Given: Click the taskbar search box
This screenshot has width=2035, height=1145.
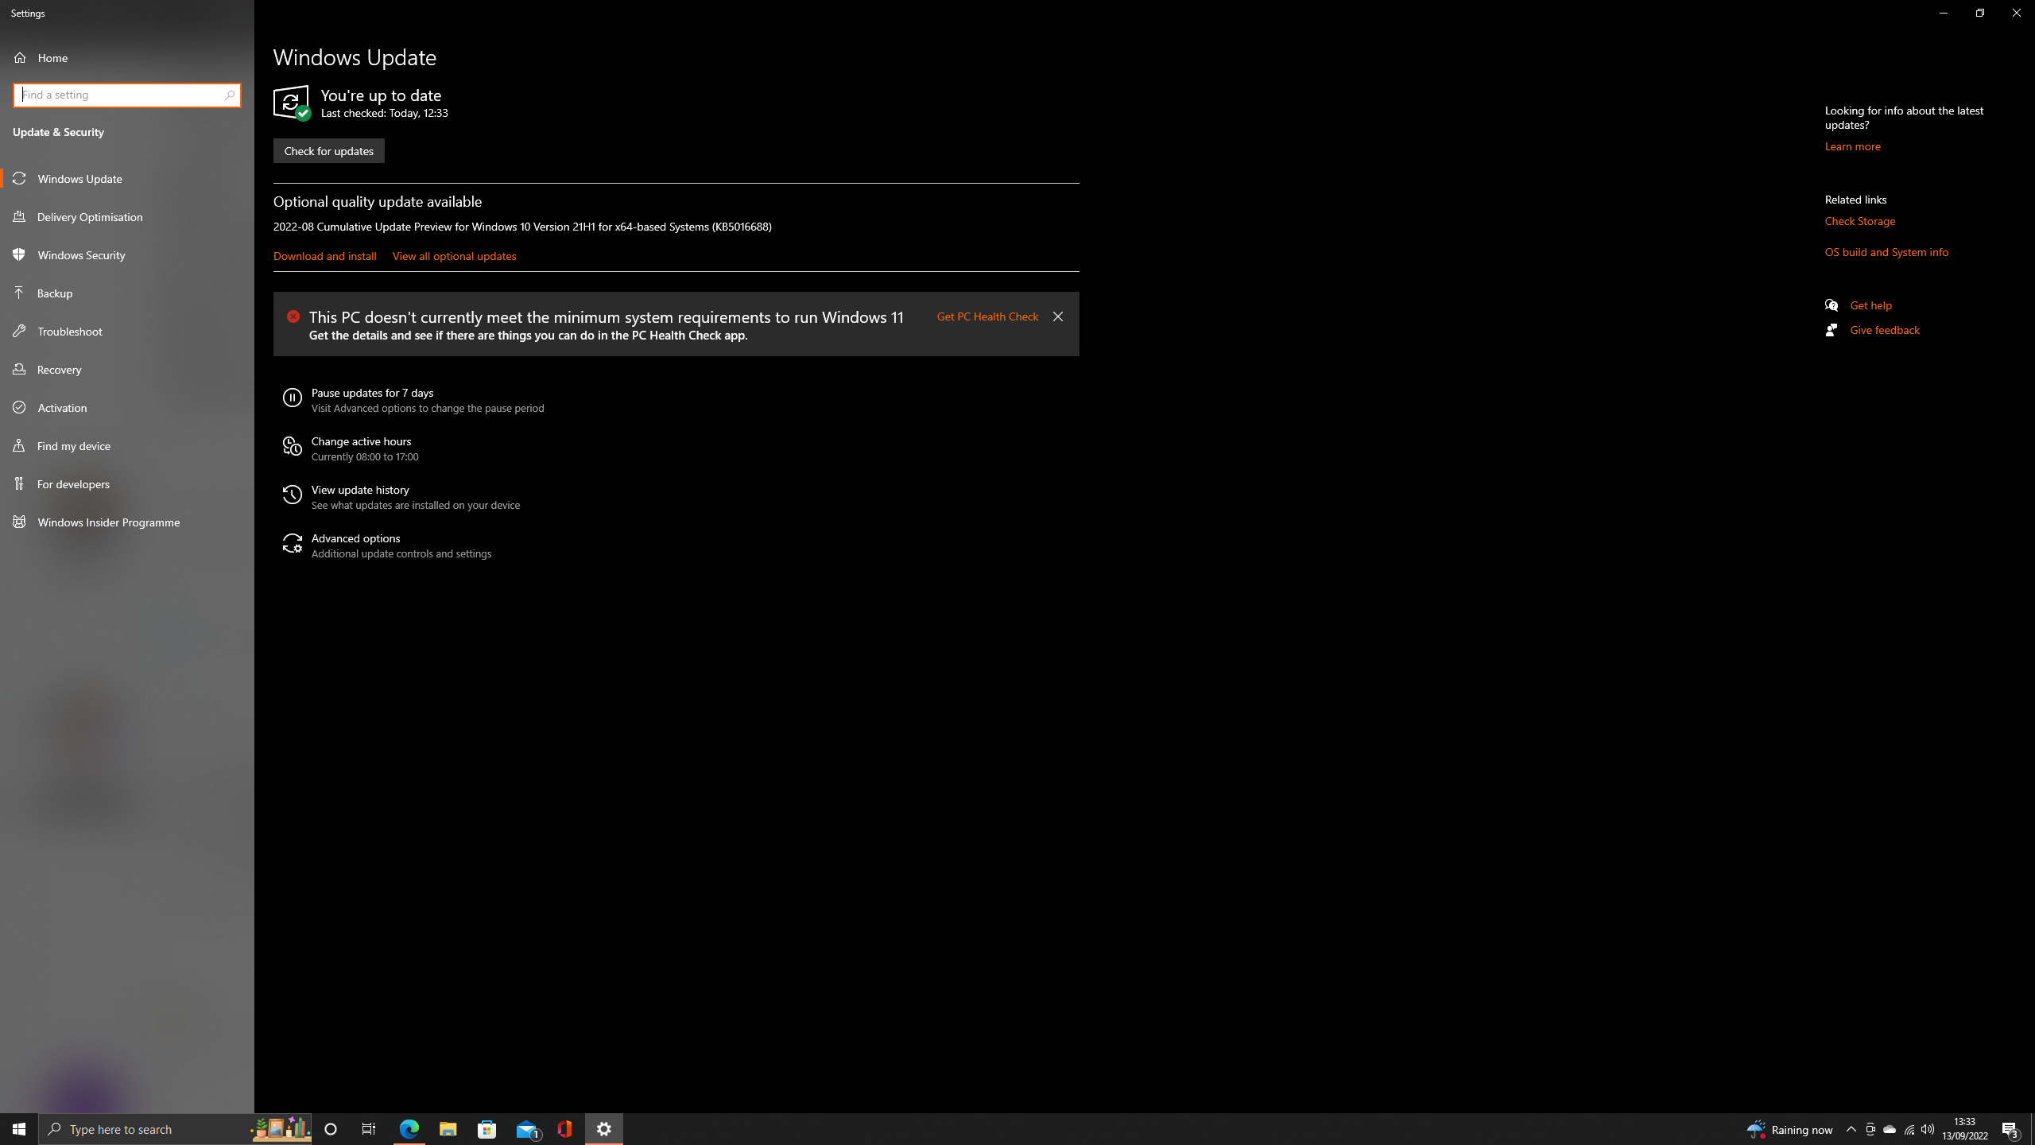Looking at the screenshot, I should [x=175, y=1129].
